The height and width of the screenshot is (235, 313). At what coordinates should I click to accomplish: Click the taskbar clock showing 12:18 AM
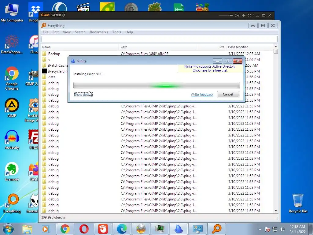click(297, 229)
